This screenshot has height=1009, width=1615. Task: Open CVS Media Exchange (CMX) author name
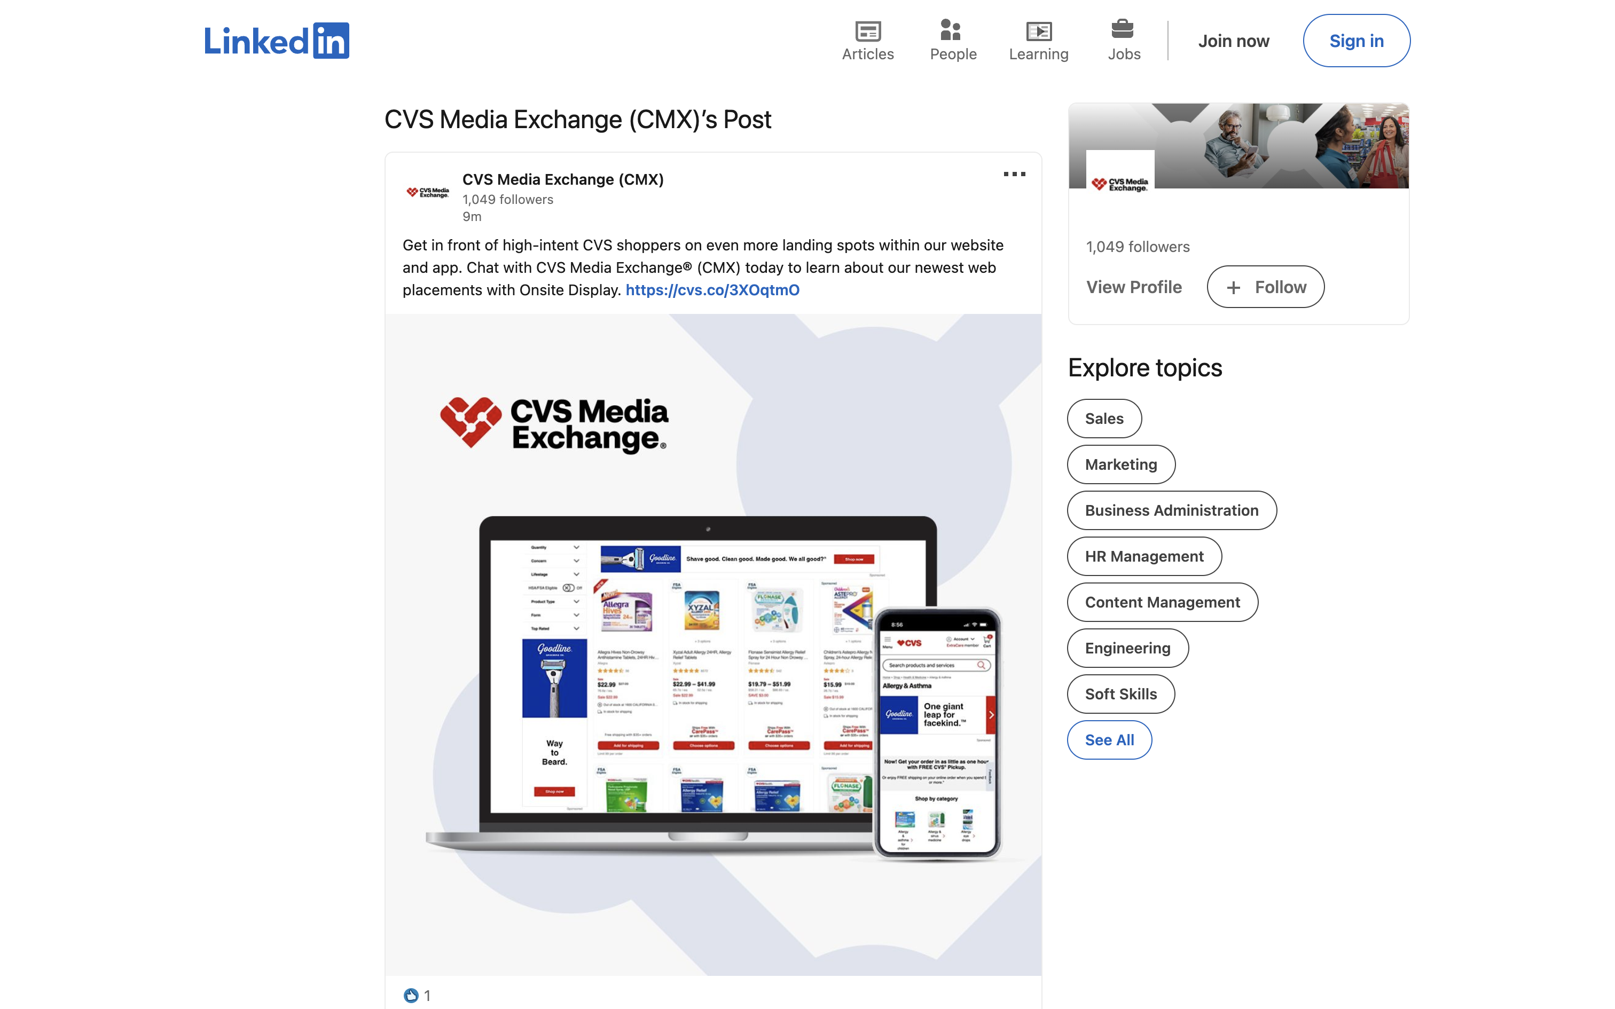point(562,179)
